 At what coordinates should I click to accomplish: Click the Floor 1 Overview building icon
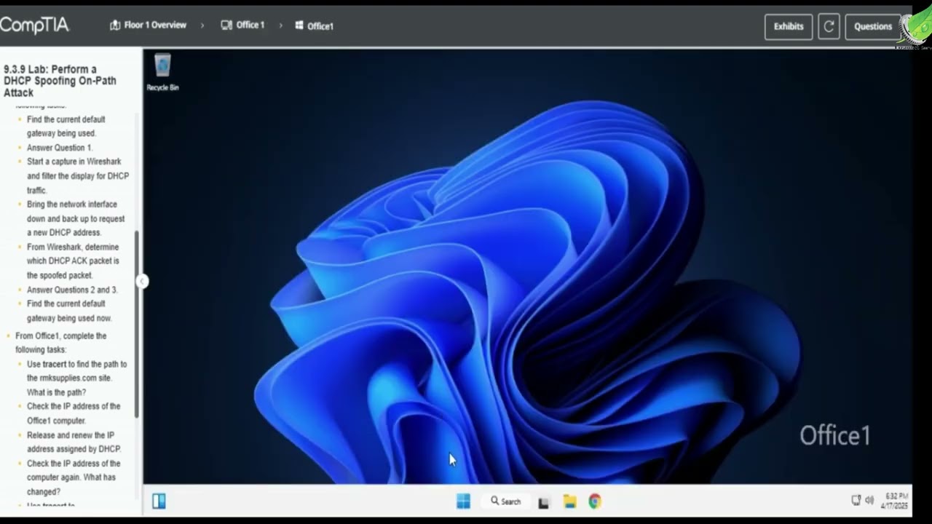(x=115, y=25)
